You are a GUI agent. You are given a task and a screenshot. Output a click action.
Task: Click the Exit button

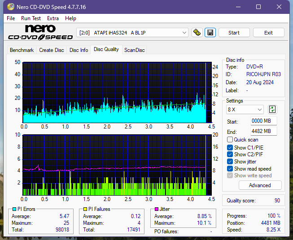(268, 33)
